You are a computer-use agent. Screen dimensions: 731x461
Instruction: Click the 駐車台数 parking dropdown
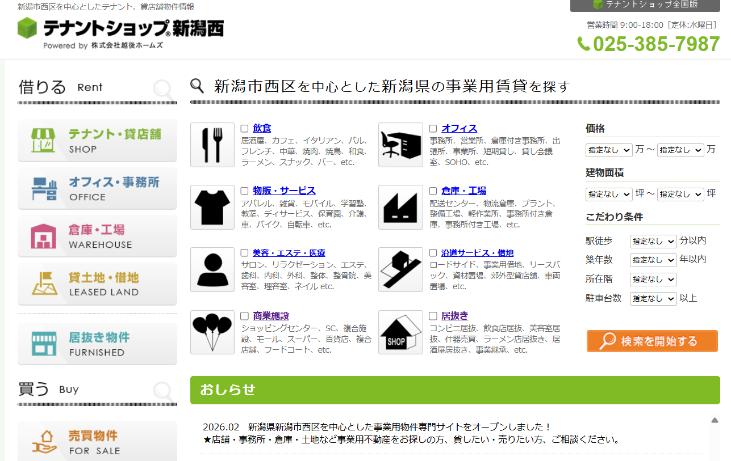(x=653, y=298)
